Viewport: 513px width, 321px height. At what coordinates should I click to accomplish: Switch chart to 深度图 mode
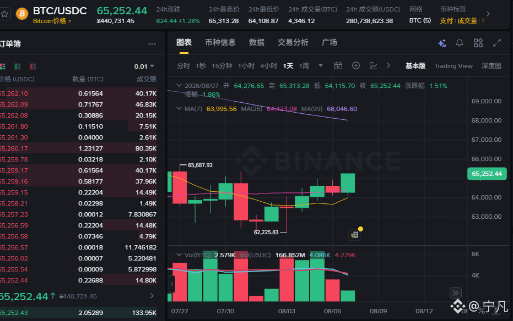492,66
